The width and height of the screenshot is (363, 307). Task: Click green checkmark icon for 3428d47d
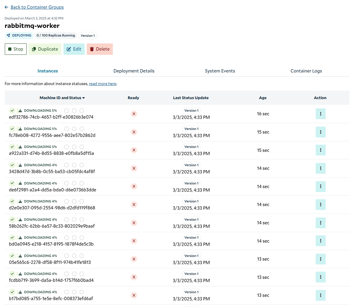(12, 165)
